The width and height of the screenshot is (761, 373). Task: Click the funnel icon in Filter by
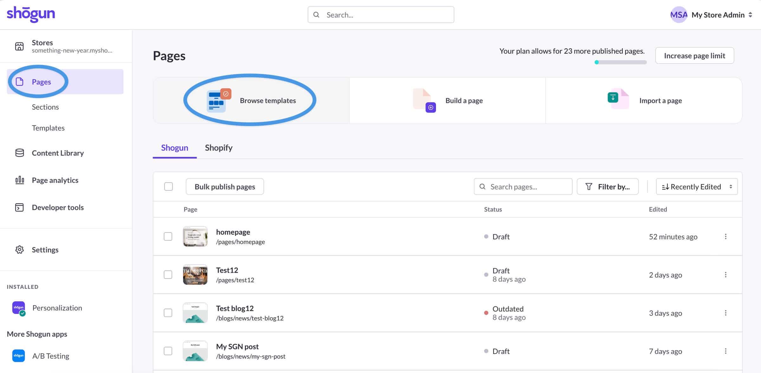coord(589,186)
